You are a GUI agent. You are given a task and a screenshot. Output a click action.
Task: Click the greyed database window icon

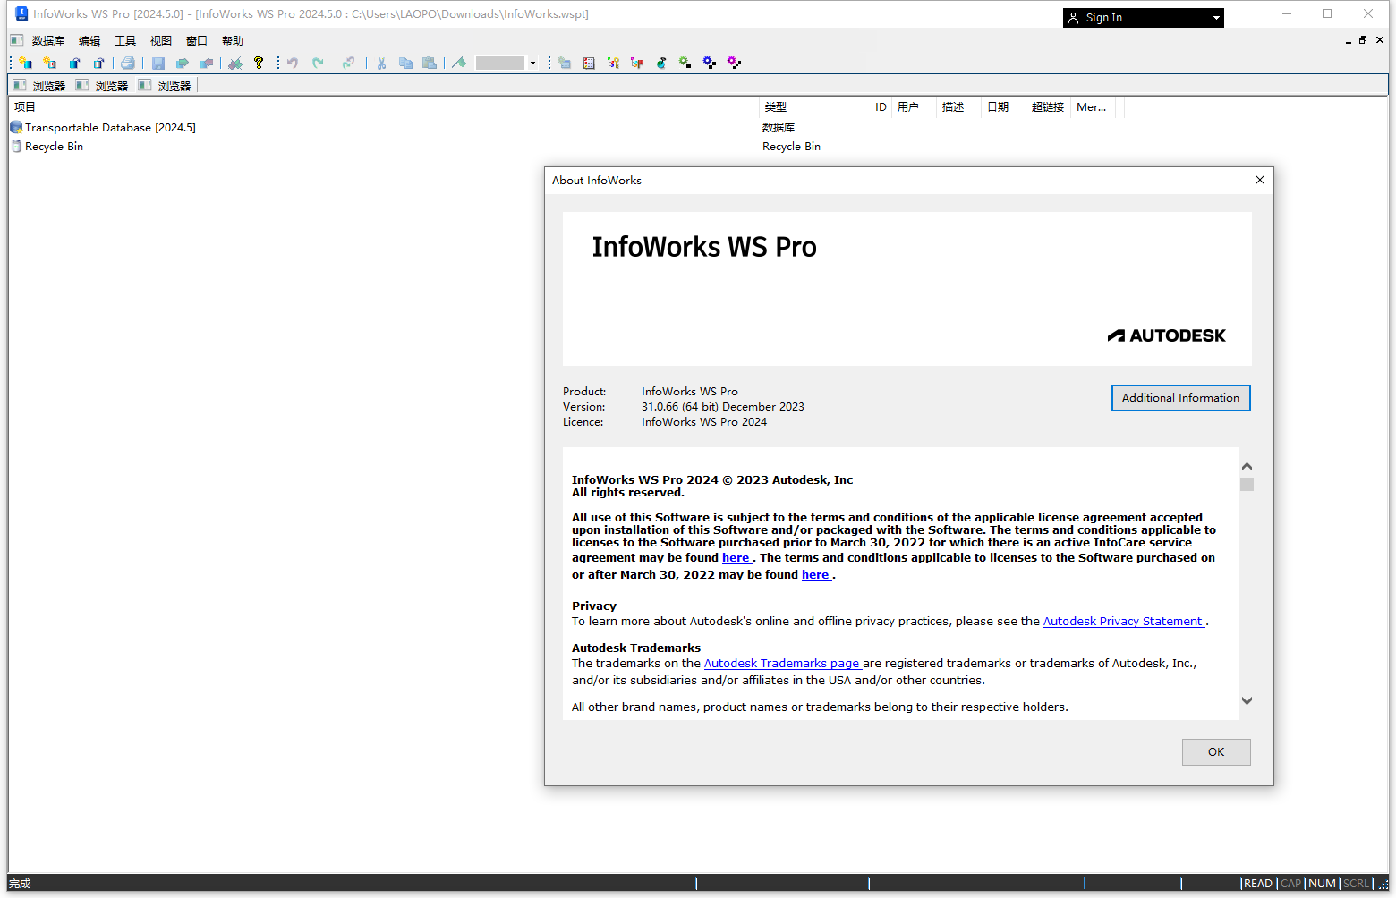[x=565, y=63]
